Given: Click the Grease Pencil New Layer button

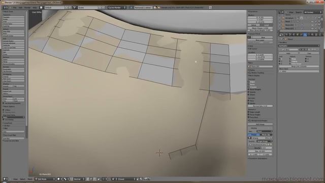Looking at the screenshot, I should click(260, 40).
